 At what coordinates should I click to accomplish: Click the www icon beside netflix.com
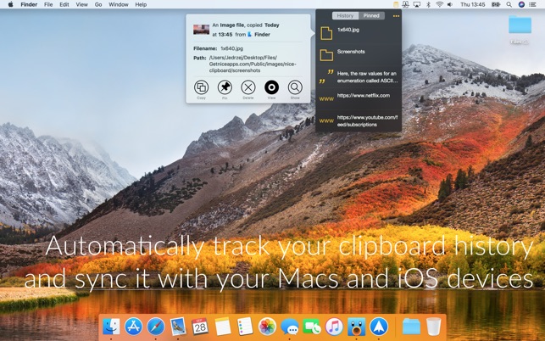[326, 99]
